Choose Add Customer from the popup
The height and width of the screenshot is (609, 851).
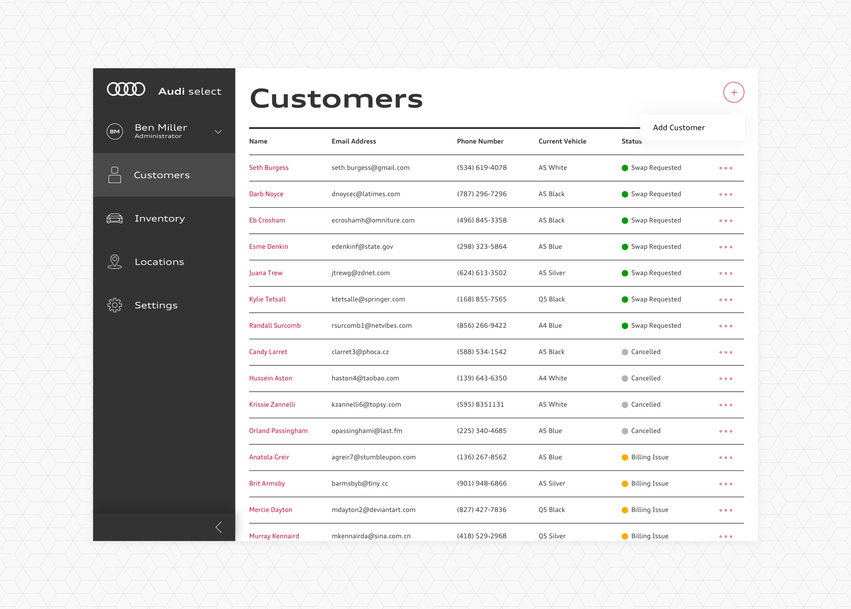pos(679,128)
